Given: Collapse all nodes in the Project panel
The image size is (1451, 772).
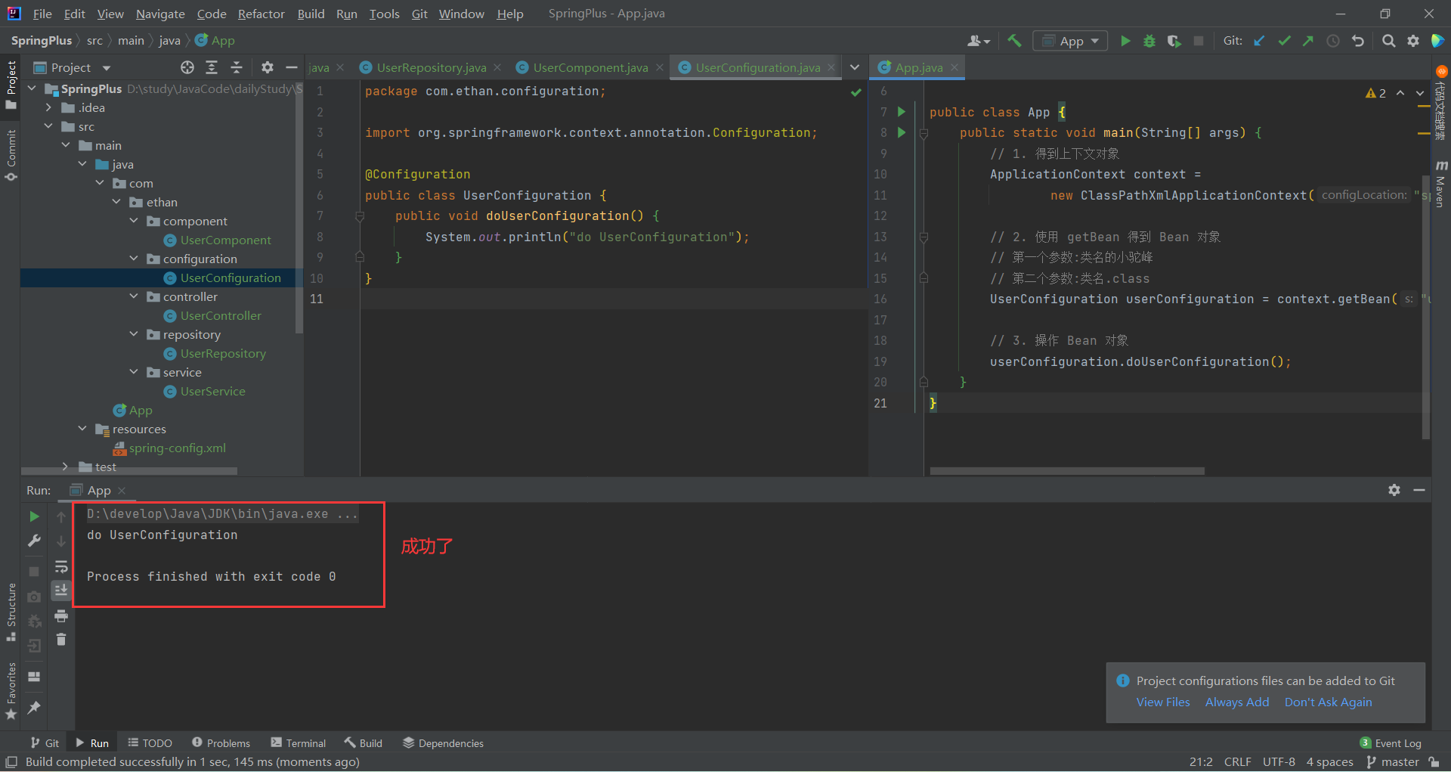Looking at the screenshot, I should coord(237,67).
